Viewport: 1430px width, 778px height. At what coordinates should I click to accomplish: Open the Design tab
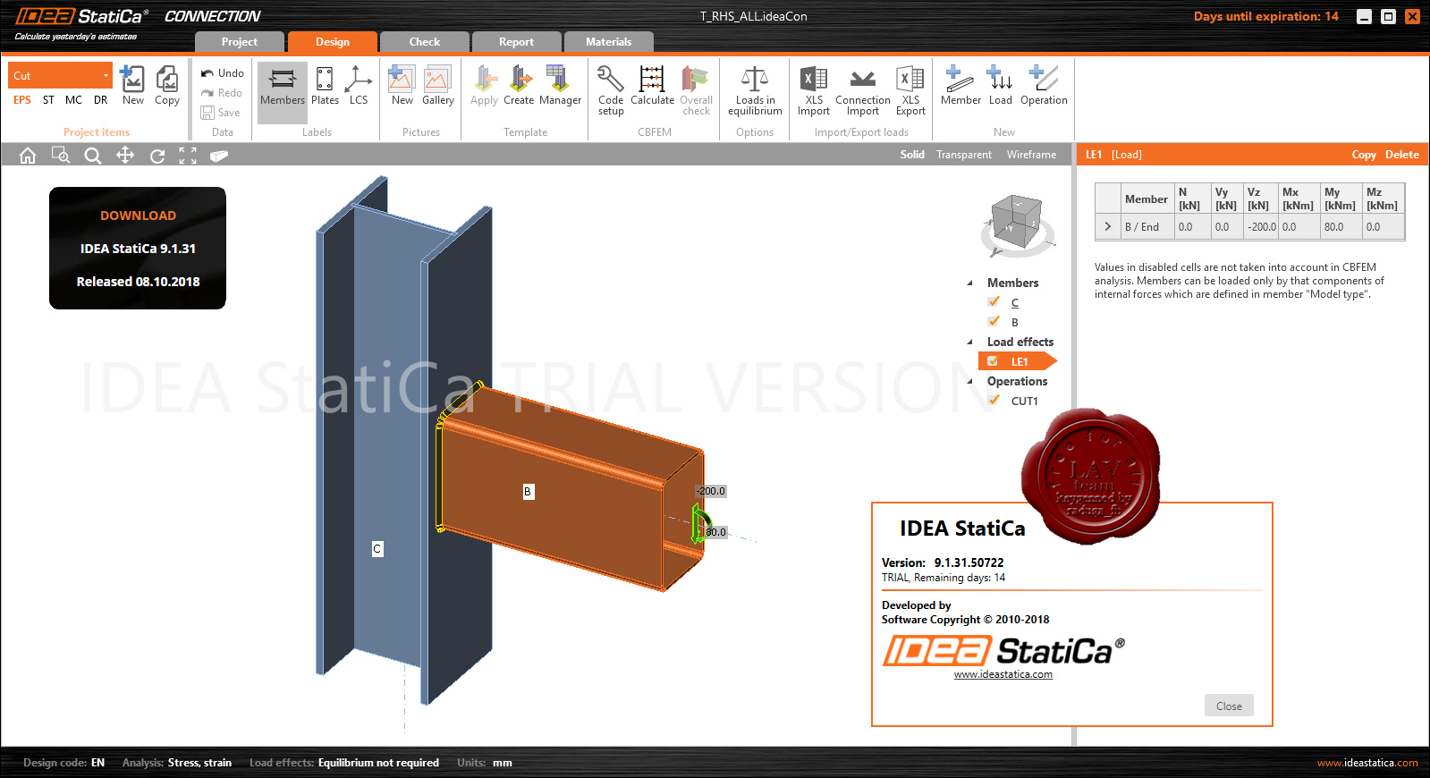[333, 42]
